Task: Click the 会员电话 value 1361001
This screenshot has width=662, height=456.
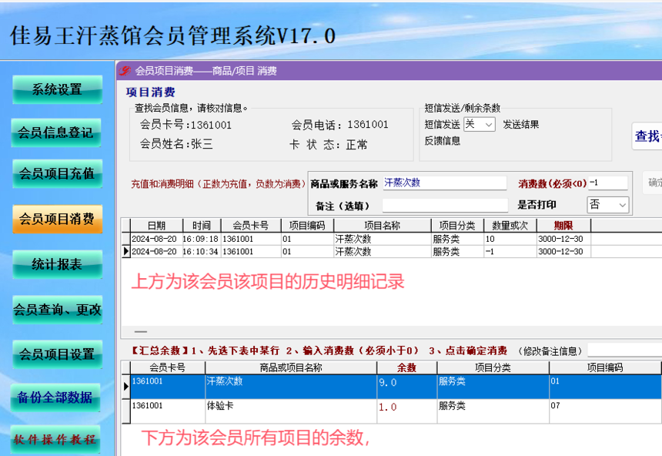Action: coord(368,124)
